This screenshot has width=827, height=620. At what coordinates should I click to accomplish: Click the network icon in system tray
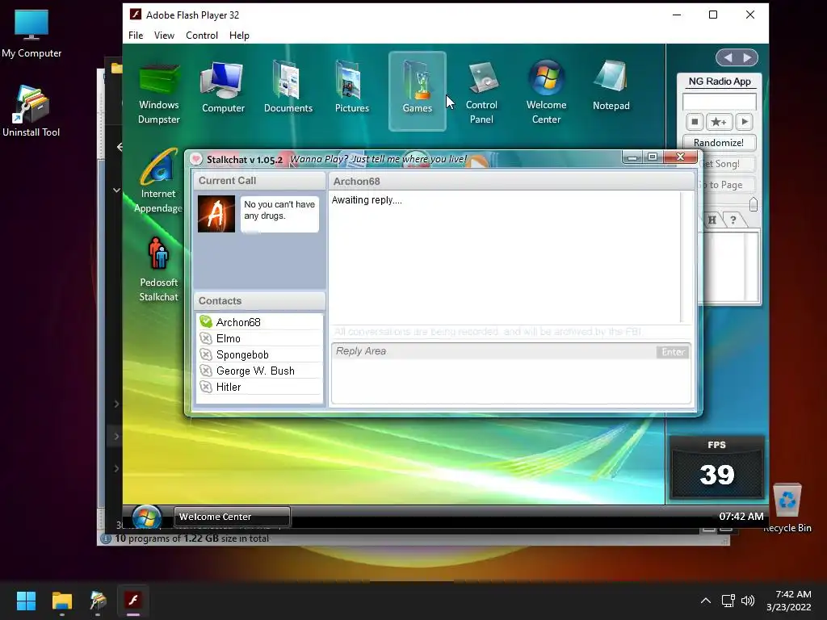[728, 601]
